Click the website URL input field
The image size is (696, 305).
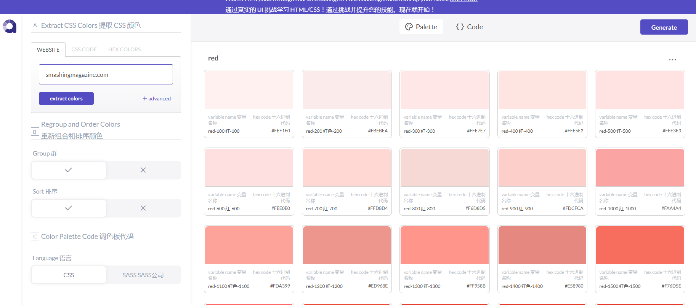(106, 75)
